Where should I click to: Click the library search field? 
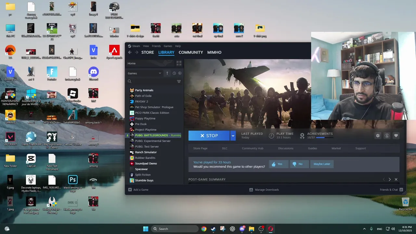point(151,82)
